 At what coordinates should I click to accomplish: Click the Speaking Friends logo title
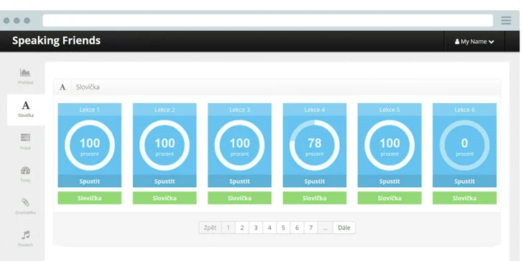(56, 41)
